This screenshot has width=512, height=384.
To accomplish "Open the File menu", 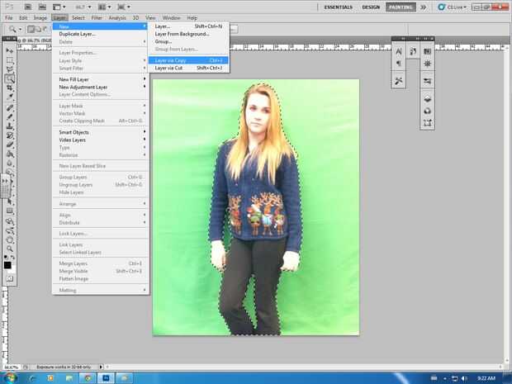I will (x=9, y=17).
